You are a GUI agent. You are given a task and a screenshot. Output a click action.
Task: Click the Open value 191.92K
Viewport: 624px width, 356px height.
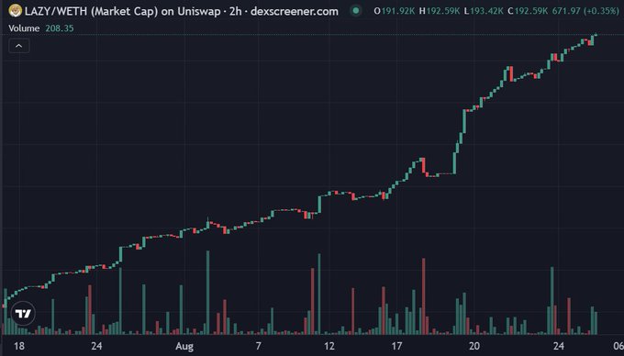tap(399, 11)
